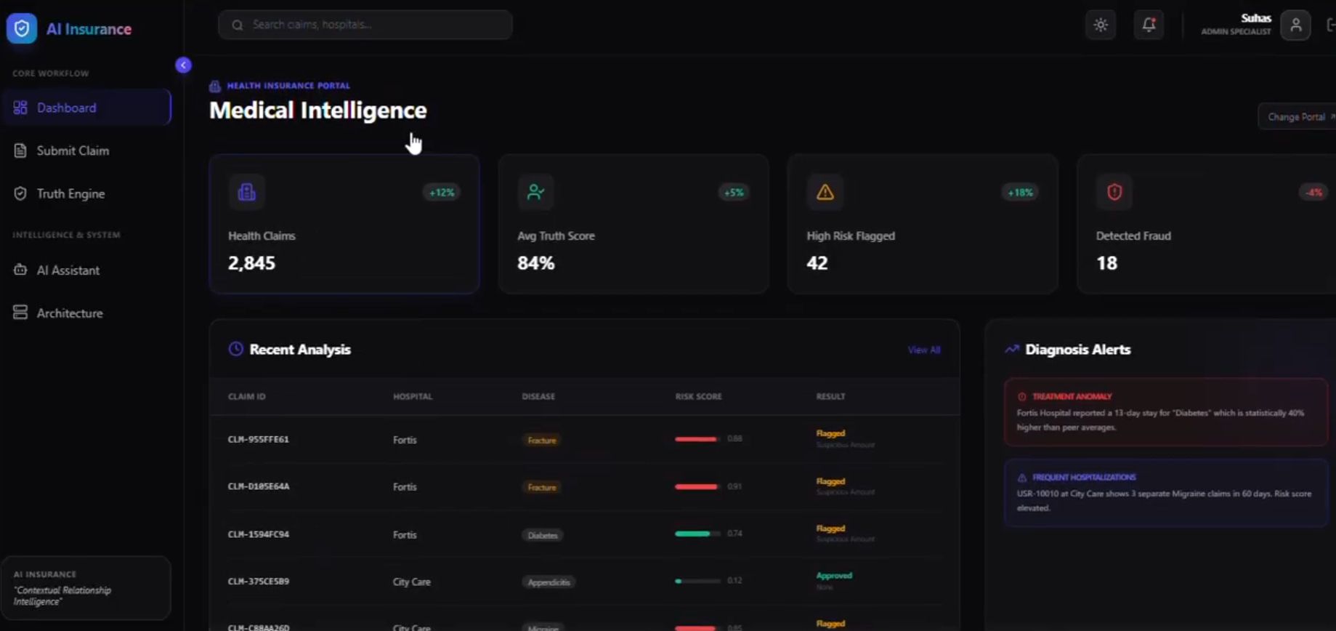Select claim CLM-955FFE61
The width and height of the screenshot is (1336, 631).
click(259, 440)
